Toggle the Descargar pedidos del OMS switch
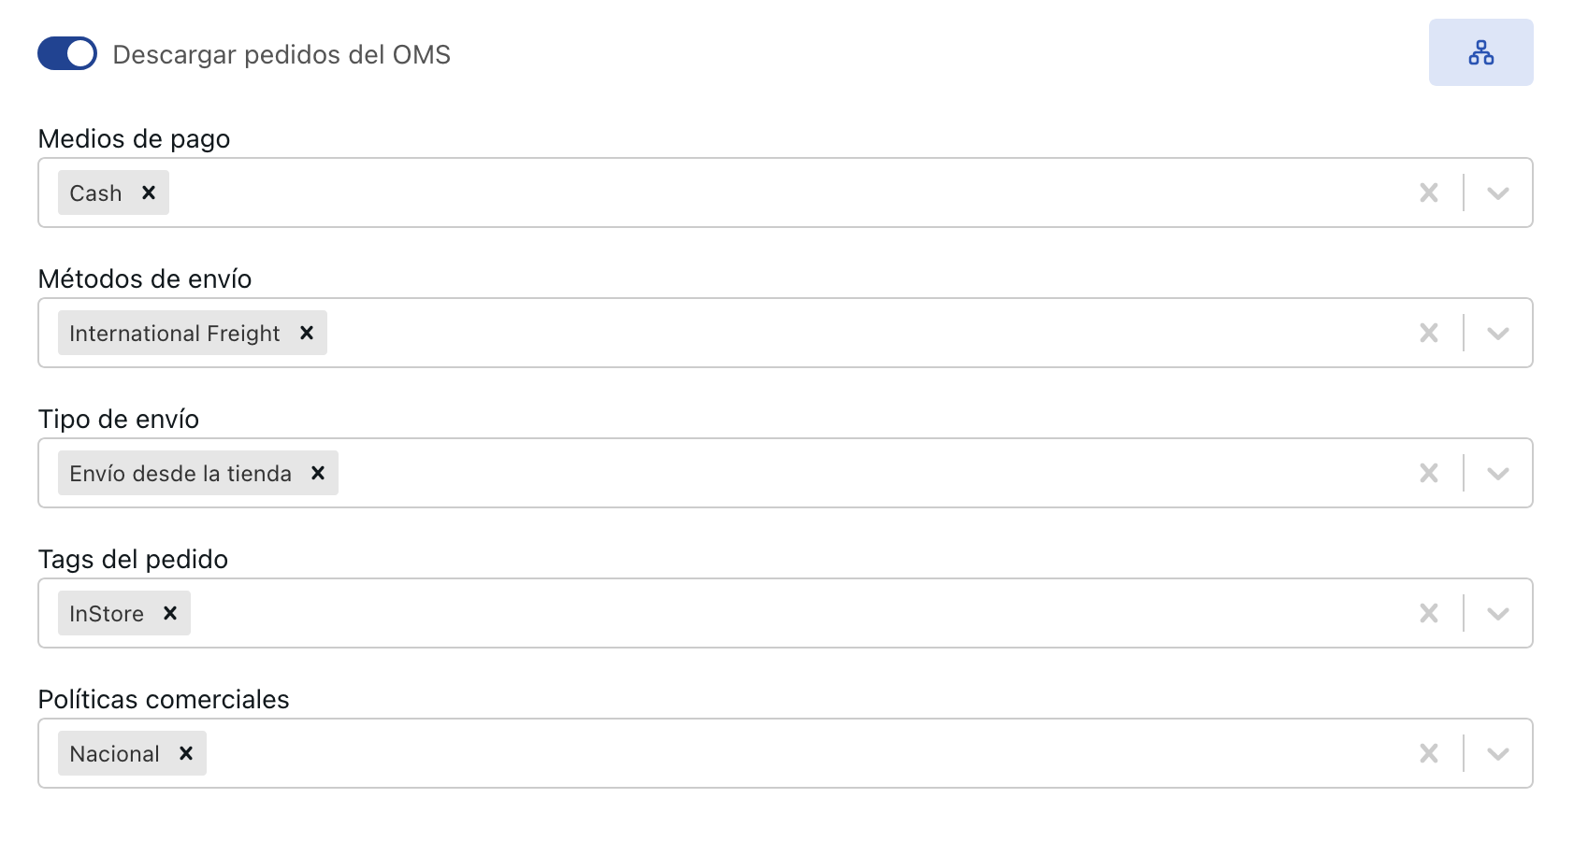 (67, 53)
